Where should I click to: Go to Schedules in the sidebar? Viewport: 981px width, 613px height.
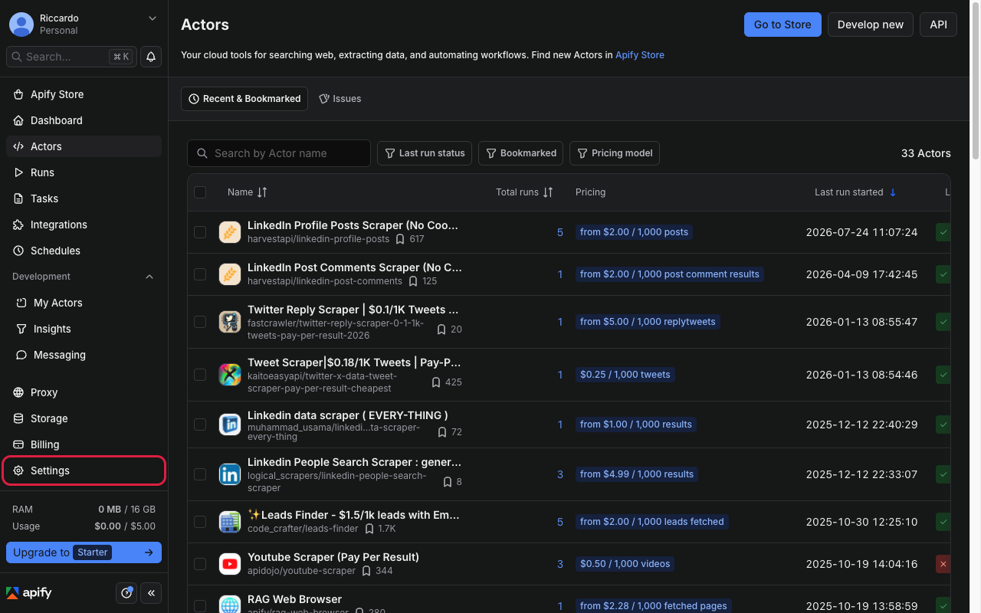pyautogui.click(x=84, y=251)
